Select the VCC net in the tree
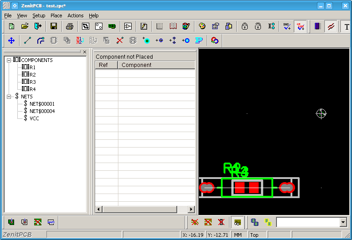Image resolution: width=352 pixels, height=240 pixels. point(34,118)
